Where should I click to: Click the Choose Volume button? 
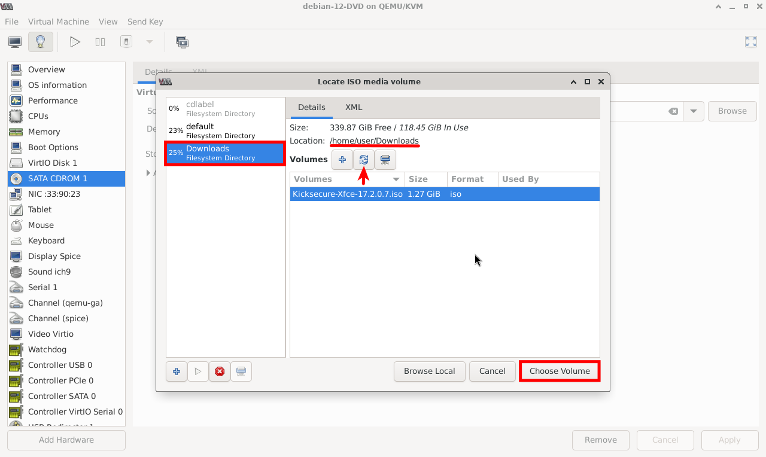click(560, 371)
